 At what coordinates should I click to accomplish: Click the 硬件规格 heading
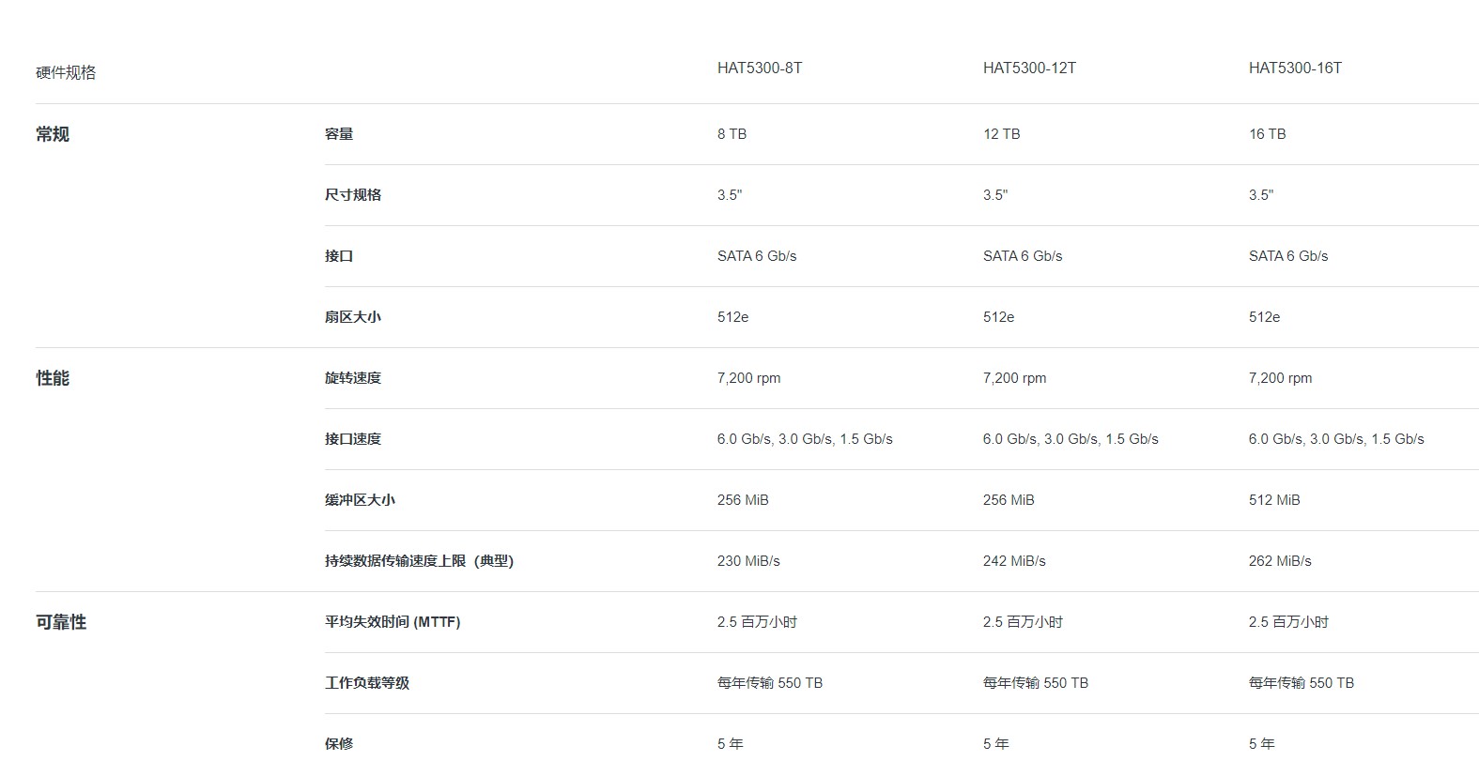[66, 73]
